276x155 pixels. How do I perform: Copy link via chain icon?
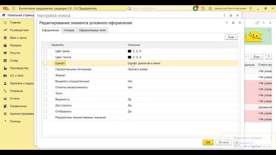pos(257,23)
